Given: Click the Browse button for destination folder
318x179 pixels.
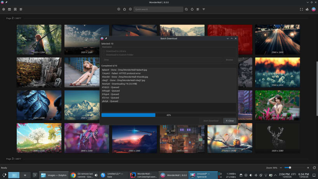Looking at the screenshot, I should coord(229,60).
